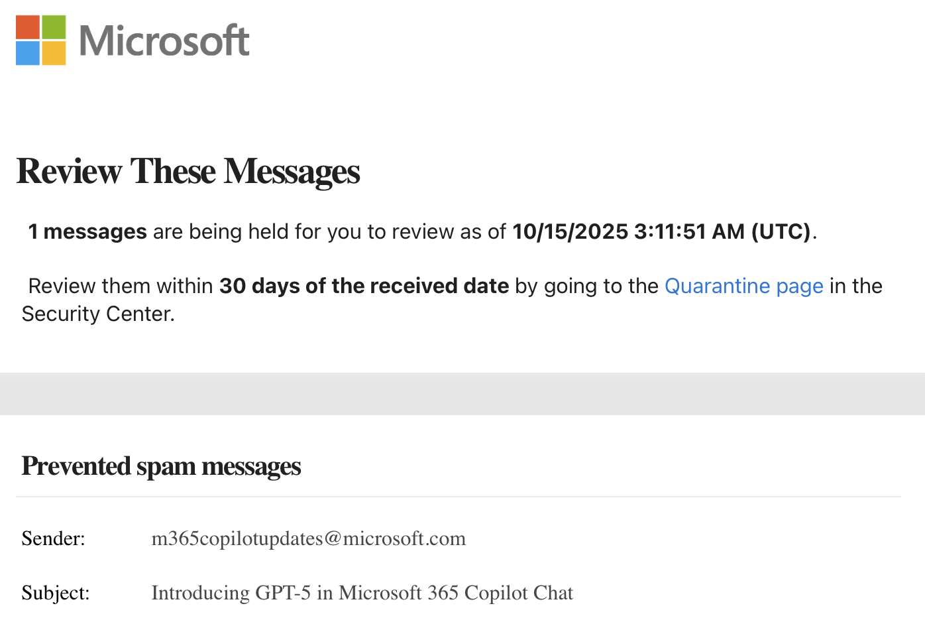Click the yellow square of the Microsoft logo
This screenshot has width=925, height=622.
point(54,53)
